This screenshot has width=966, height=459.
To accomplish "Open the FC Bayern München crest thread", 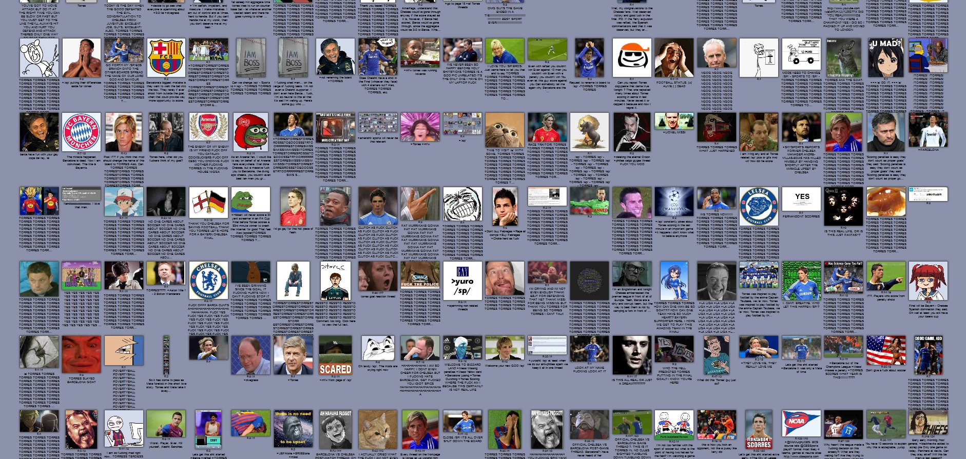I will click(x=82, y=132).
